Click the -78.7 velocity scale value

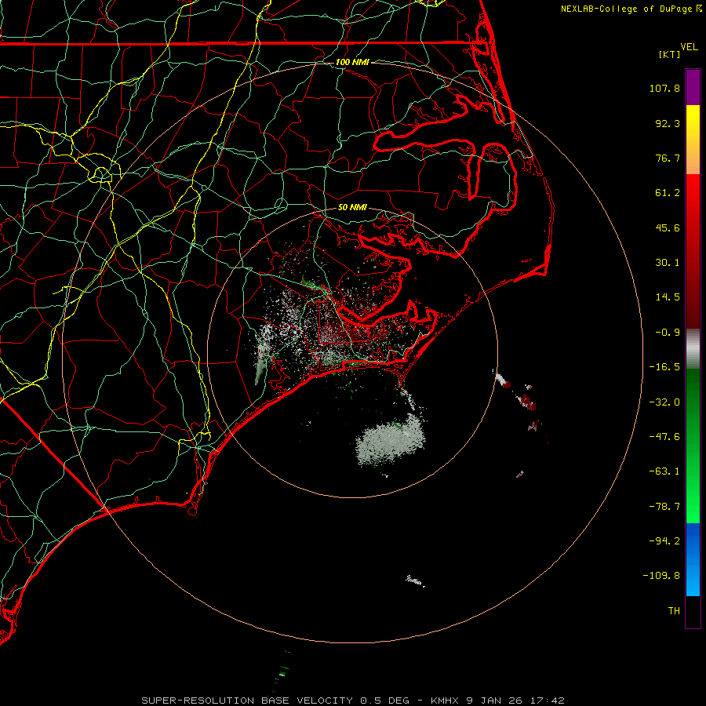[664, 507]
